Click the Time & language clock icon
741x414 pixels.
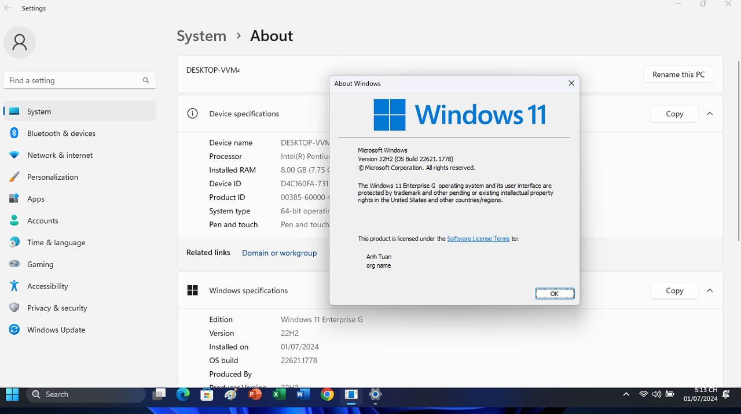point(14,242)
